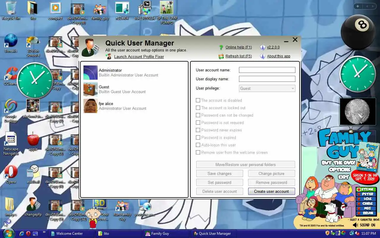
Task: Select the family_guy desktop icon
Action: pos(100,9)
